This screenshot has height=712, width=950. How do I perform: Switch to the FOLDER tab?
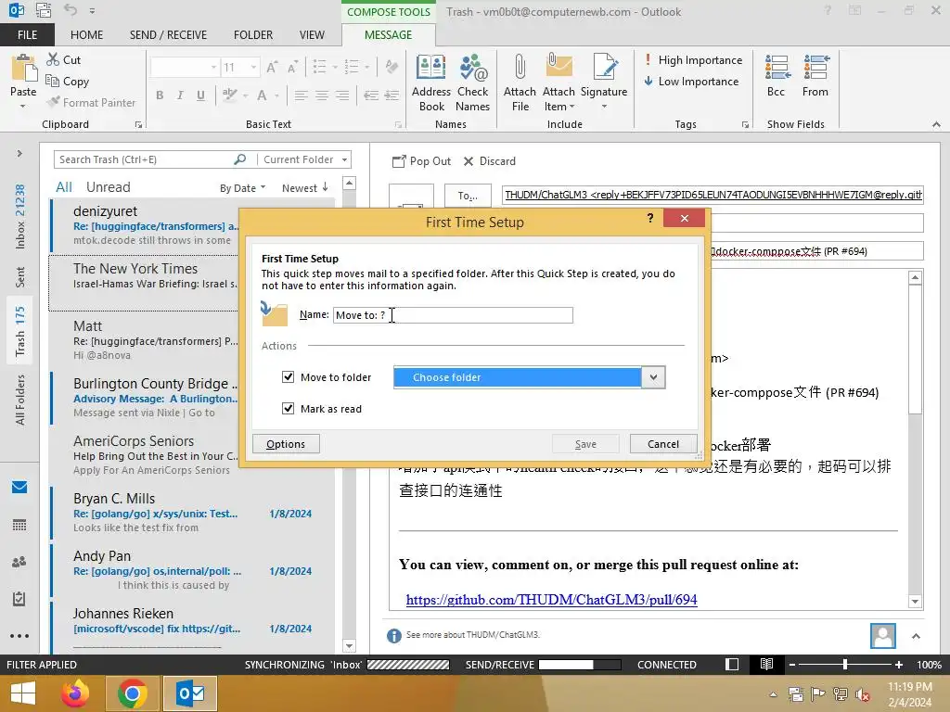coord(253,34)
